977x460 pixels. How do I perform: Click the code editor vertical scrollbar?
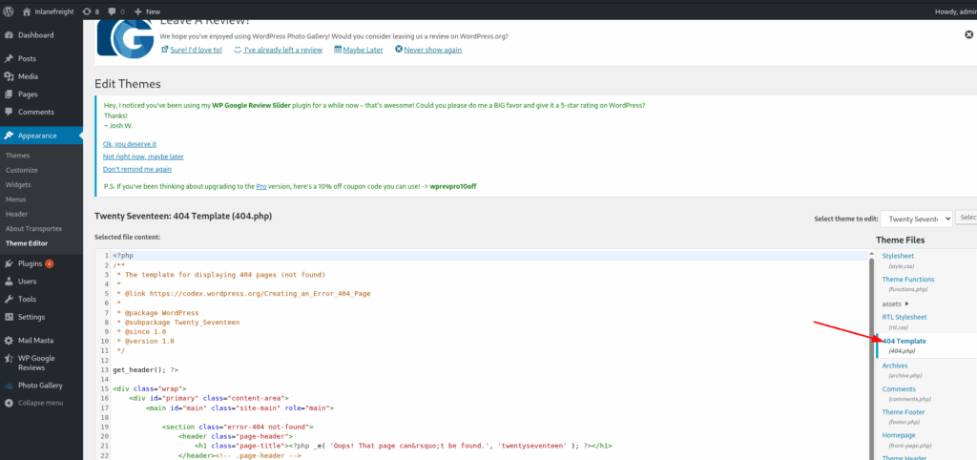pos(872,353)
